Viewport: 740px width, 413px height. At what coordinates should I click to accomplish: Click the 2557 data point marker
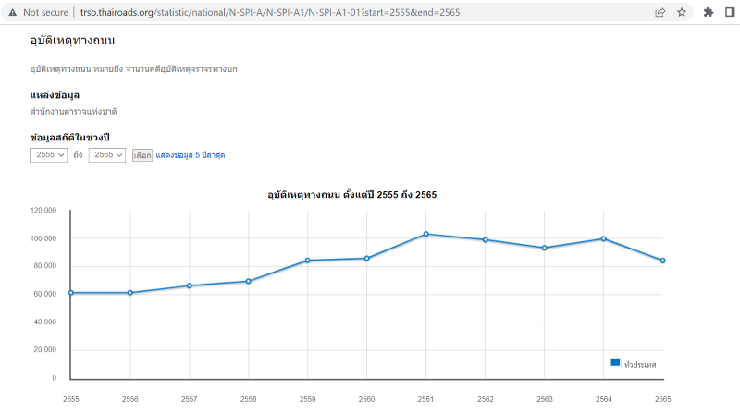(x=189, y=285)
